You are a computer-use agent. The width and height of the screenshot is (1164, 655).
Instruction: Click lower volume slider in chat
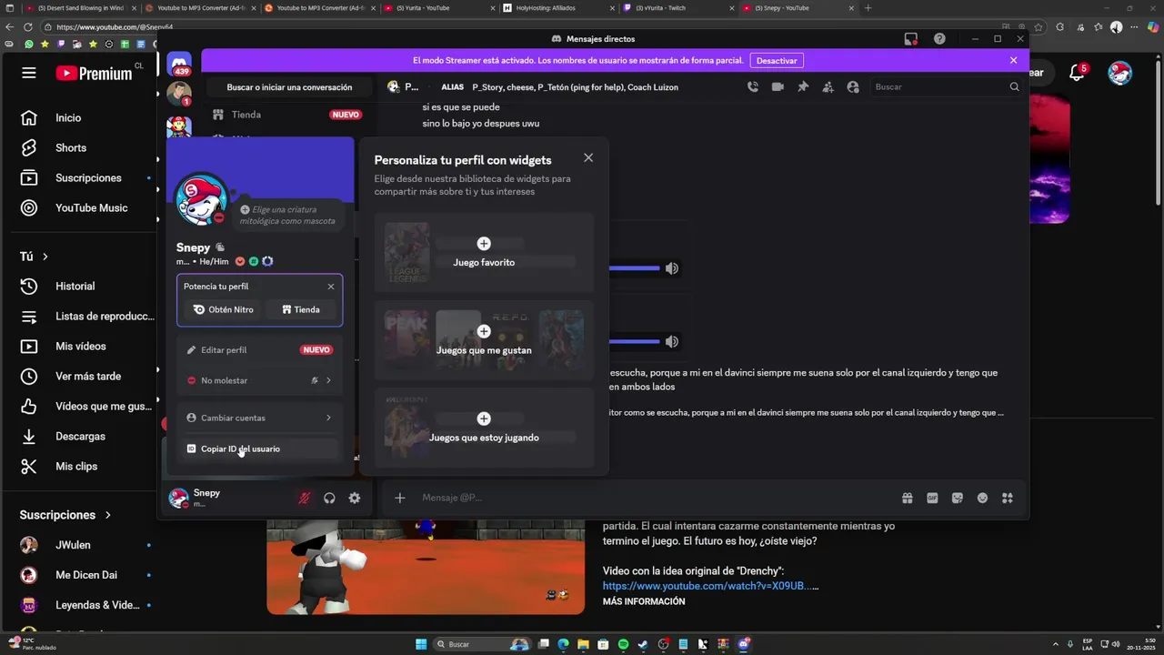pos(635,342)
